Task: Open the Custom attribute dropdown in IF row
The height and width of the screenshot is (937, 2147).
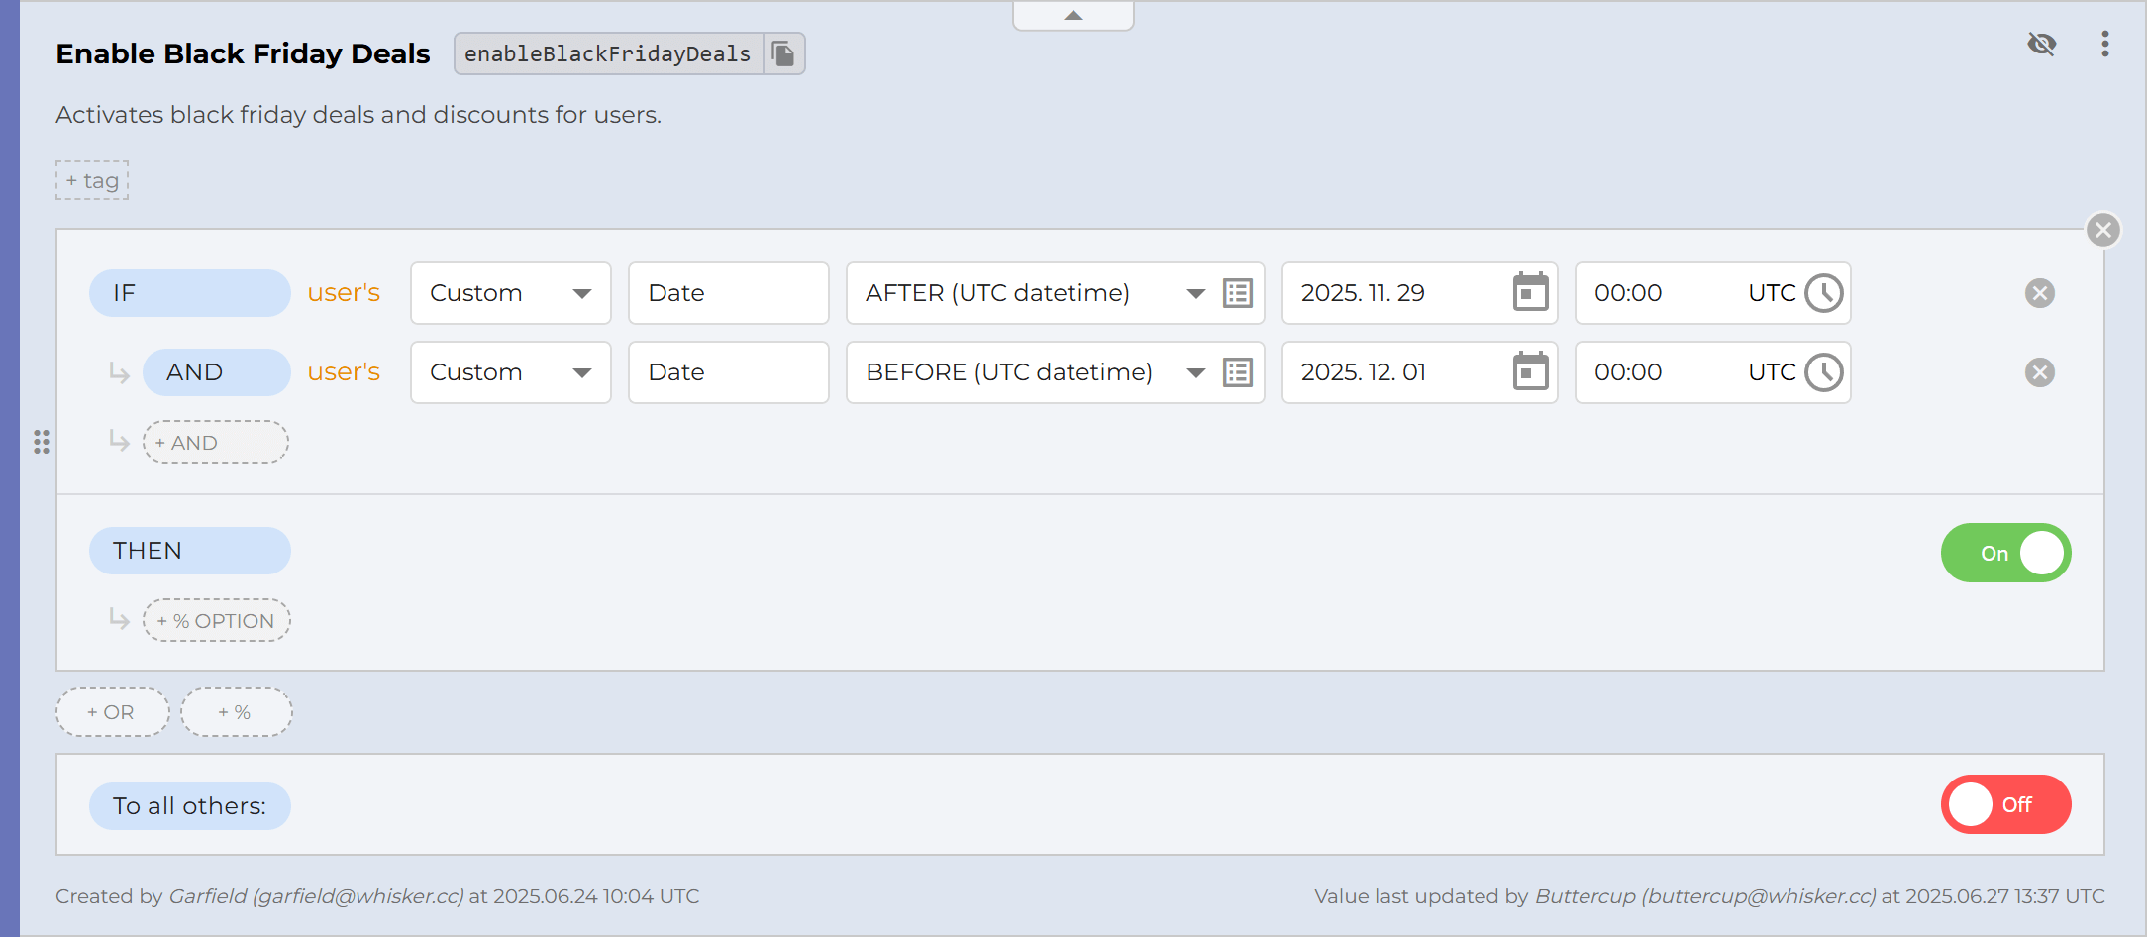Action: click(510, 293)
